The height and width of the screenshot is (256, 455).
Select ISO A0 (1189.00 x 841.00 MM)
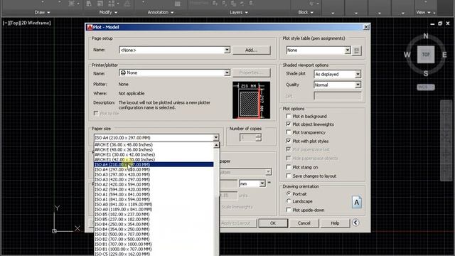154,209
